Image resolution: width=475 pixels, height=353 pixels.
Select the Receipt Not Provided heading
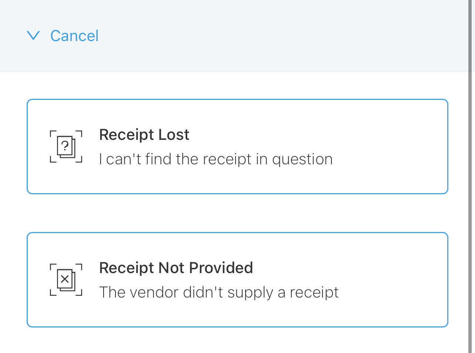[176, 268]
